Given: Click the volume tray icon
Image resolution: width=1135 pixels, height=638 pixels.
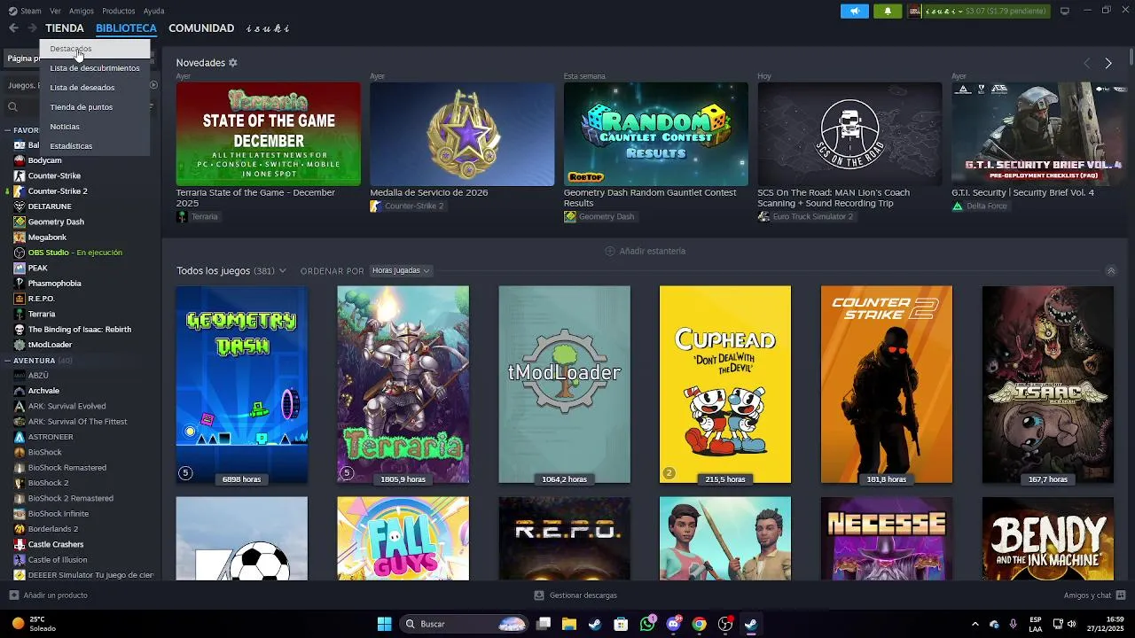Looking at the screenshot, I should click(1072, 624).
